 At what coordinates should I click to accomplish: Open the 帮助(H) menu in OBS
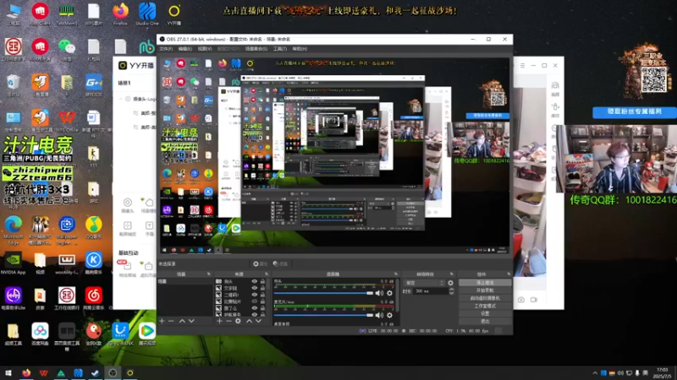click(x=300, y=49)
